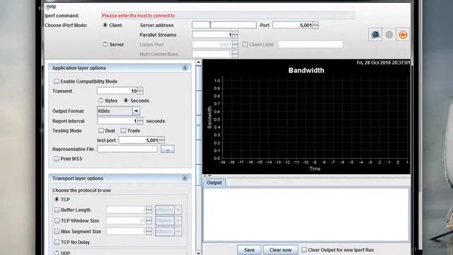Enable the TCP No Delay checkbox
This screenshot has width=453, height=255.
point(57,242)
